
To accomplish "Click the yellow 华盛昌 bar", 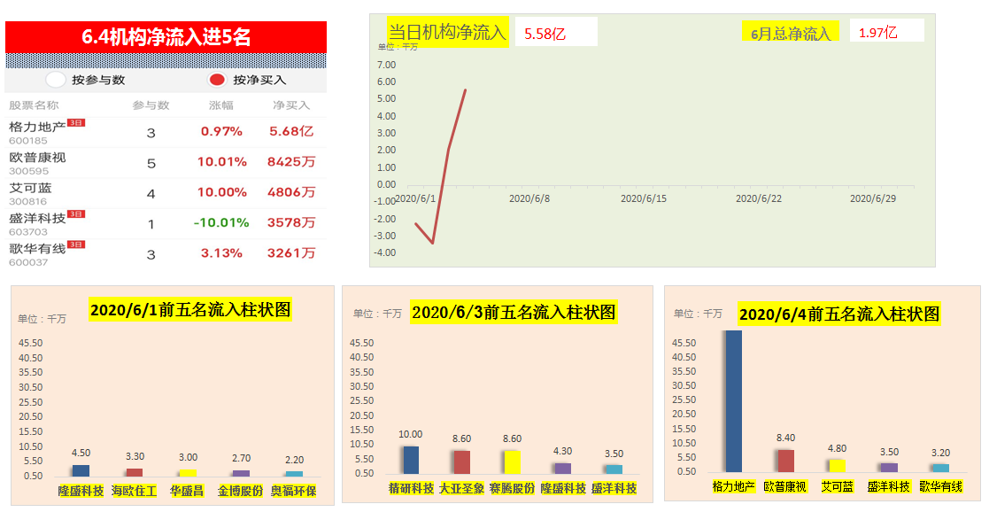I will coord(188,473).
